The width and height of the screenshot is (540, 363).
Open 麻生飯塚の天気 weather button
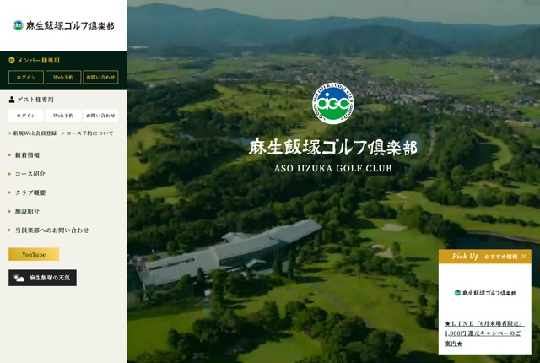click(x=43, y=278)
